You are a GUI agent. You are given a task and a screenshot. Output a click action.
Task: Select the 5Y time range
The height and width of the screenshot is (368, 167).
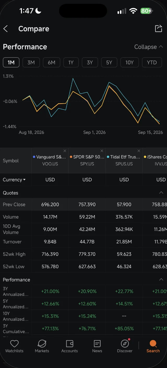tap(109, 62)
